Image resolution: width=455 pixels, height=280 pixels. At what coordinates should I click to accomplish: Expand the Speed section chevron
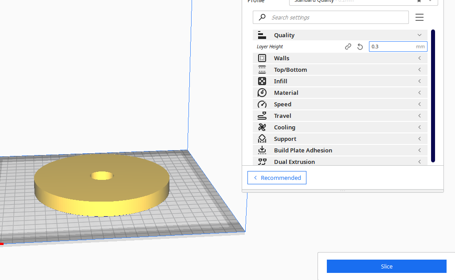[420, 104]
